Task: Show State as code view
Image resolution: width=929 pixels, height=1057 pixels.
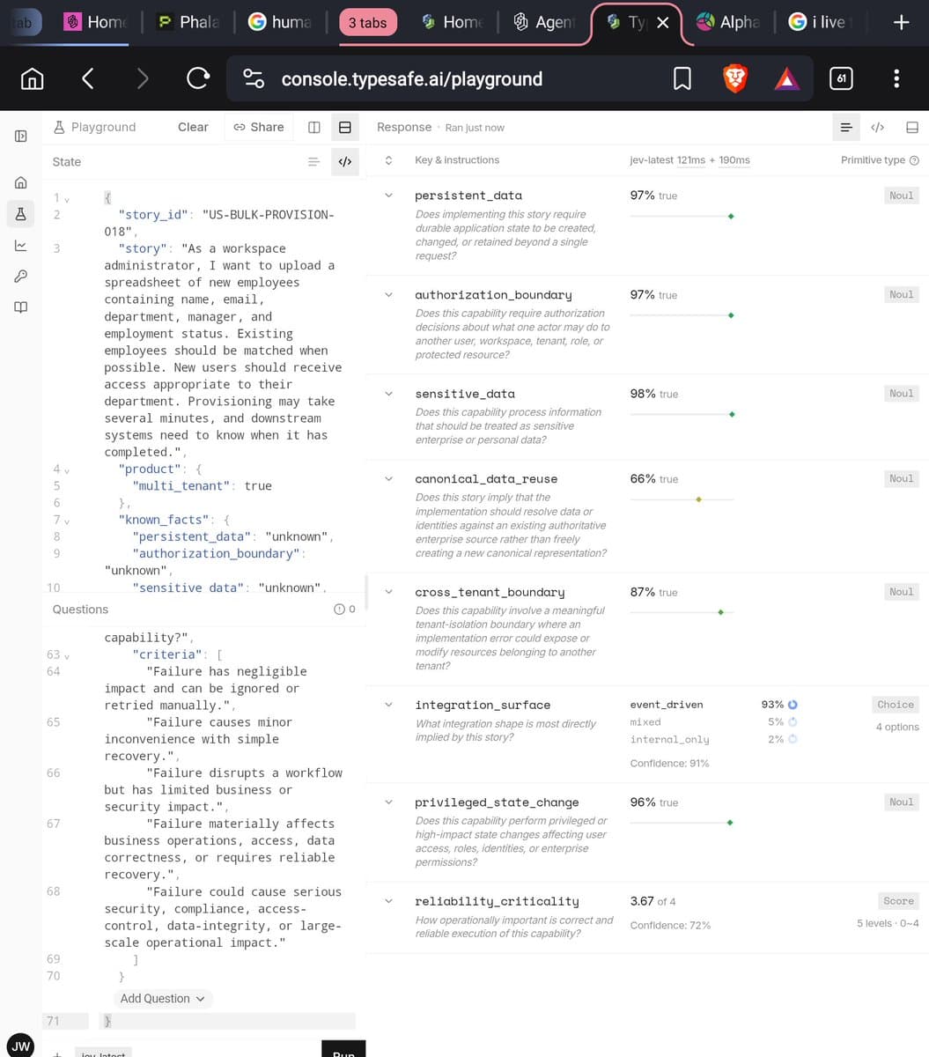Action: pyautogui.click(x=345, y=162)
